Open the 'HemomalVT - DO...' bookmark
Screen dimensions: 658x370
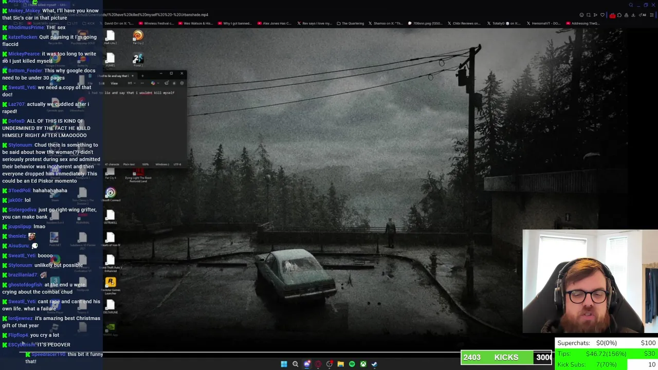click(x=543, y=23)
